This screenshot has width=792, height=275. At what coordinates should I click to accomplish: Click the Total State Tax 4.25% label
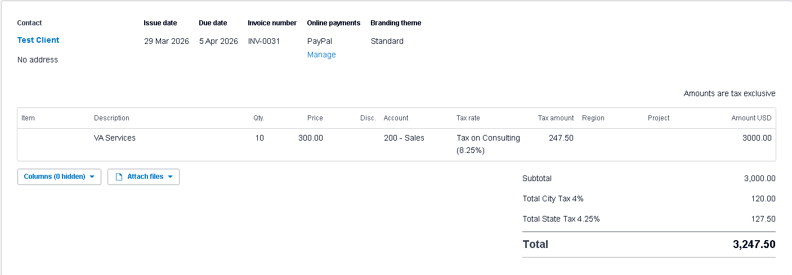[x=561, y=219]
